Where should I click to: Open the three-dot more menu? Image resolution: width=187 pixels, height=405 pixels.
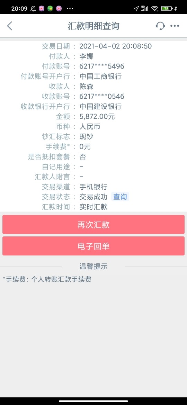[175, 26]
